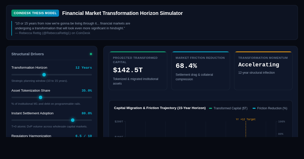Toggle the Transformed Capital ($T) legend item
Viewport: 304px width, 159px height.
click(228, 108)
